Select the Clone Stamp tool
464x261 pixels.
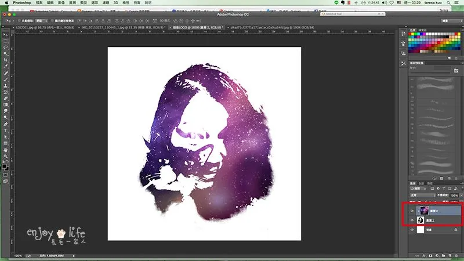(x=5, y=86)
